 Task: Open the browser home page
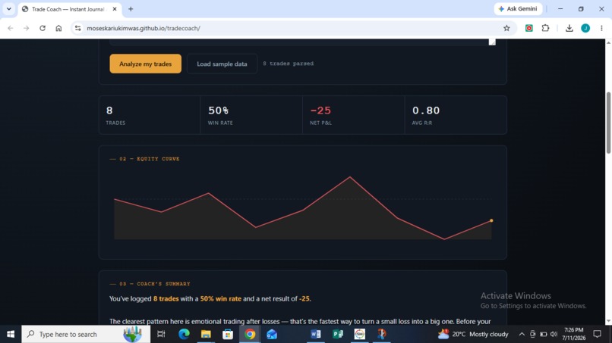[x=58, y=28]
